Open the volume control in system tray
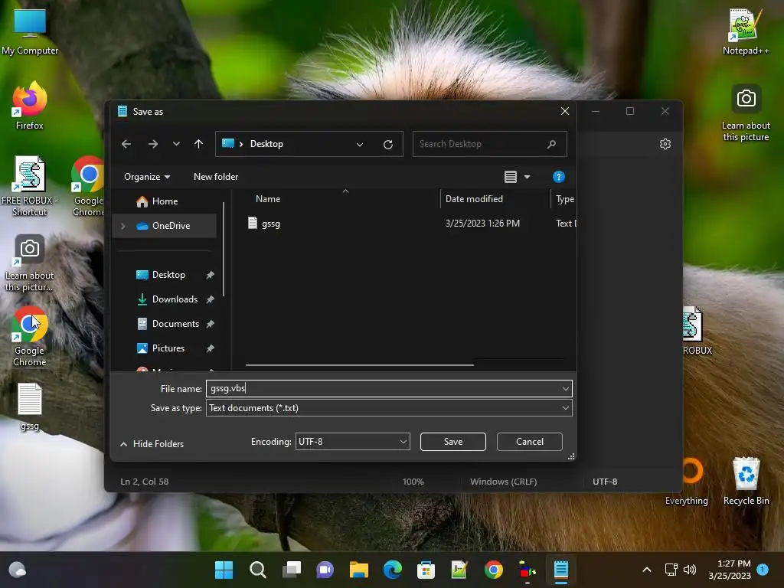The height and width of the screenshot is (588, 784). pyautogui.click(x=690, y=570)
